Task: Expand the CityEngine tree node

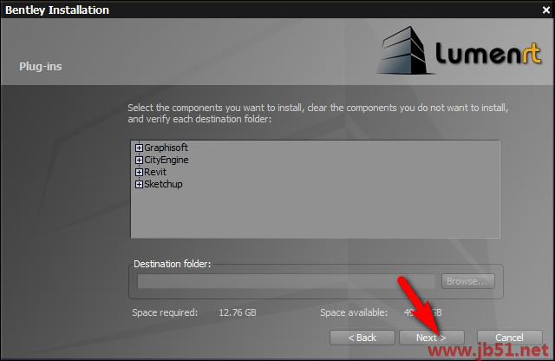Action: [139, 161]
